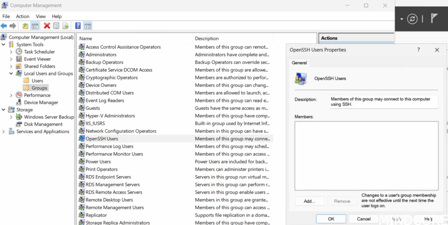Viewport: 448px width, 225px height.
Task: Select the Groups folder in tree
Action: click(35, 88)
